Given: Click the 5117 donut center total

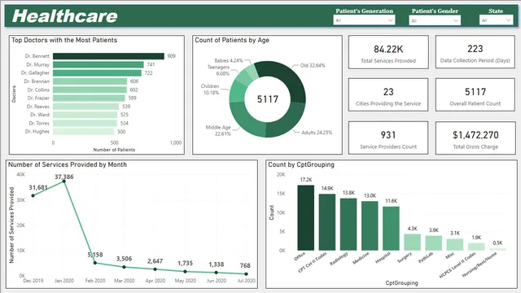Looking at the screenshot, I should click(268, 99).
